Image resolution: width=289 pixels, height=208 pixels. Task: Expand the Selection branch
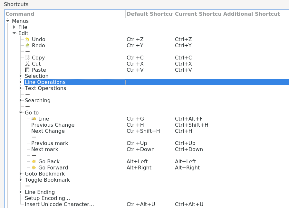click(20, 76)
